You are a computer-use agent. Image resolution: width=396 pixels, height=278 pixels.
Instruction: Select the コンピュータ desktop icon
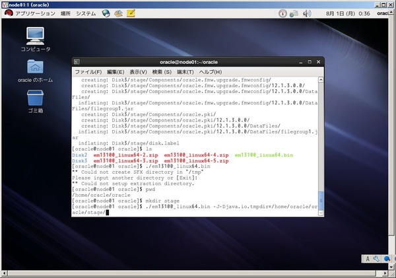tap(36, 40)
